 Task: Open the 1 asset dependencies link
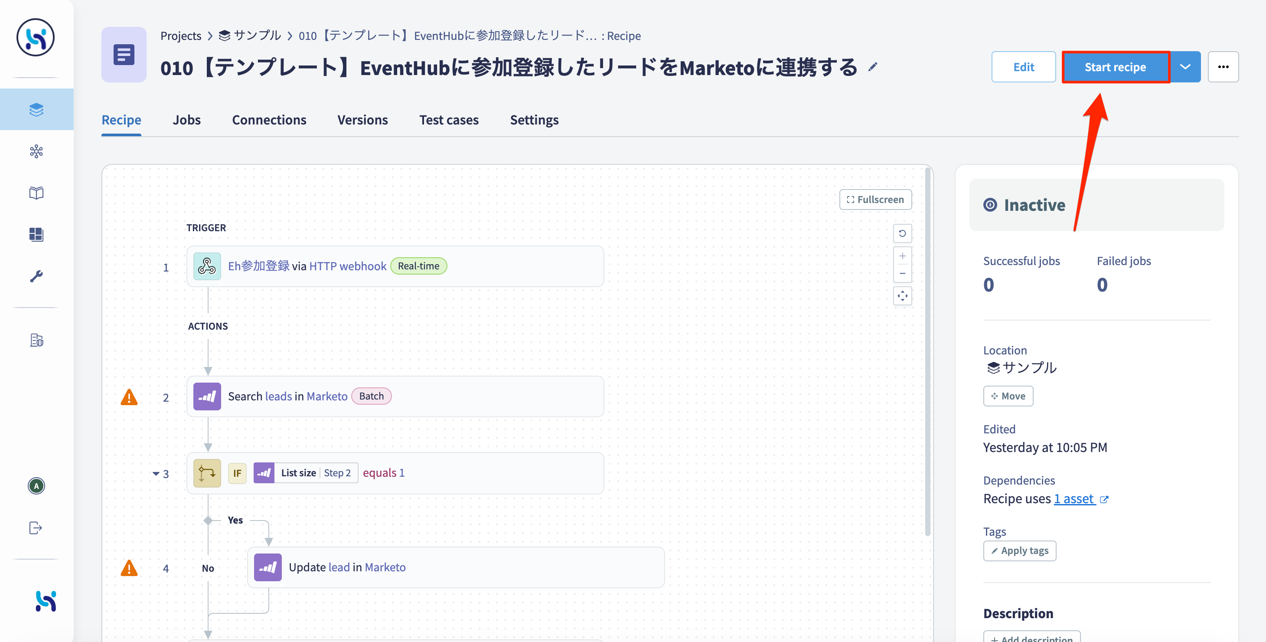[1074, 498]
